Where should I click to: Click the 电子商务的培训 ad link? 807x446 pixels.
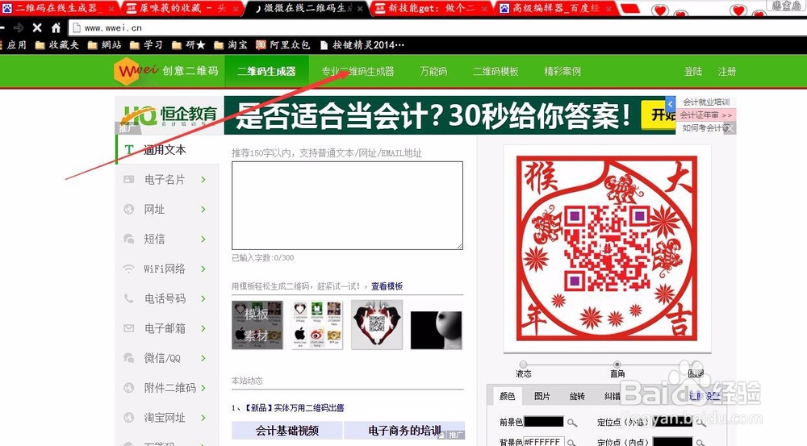404,431
